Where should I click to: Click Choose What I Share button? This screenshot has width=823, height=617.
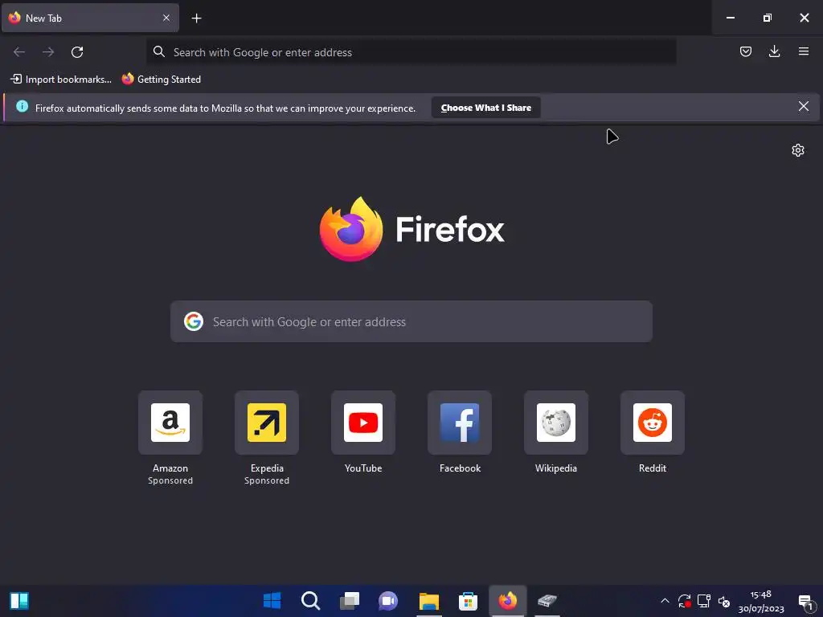pos(486,108)
